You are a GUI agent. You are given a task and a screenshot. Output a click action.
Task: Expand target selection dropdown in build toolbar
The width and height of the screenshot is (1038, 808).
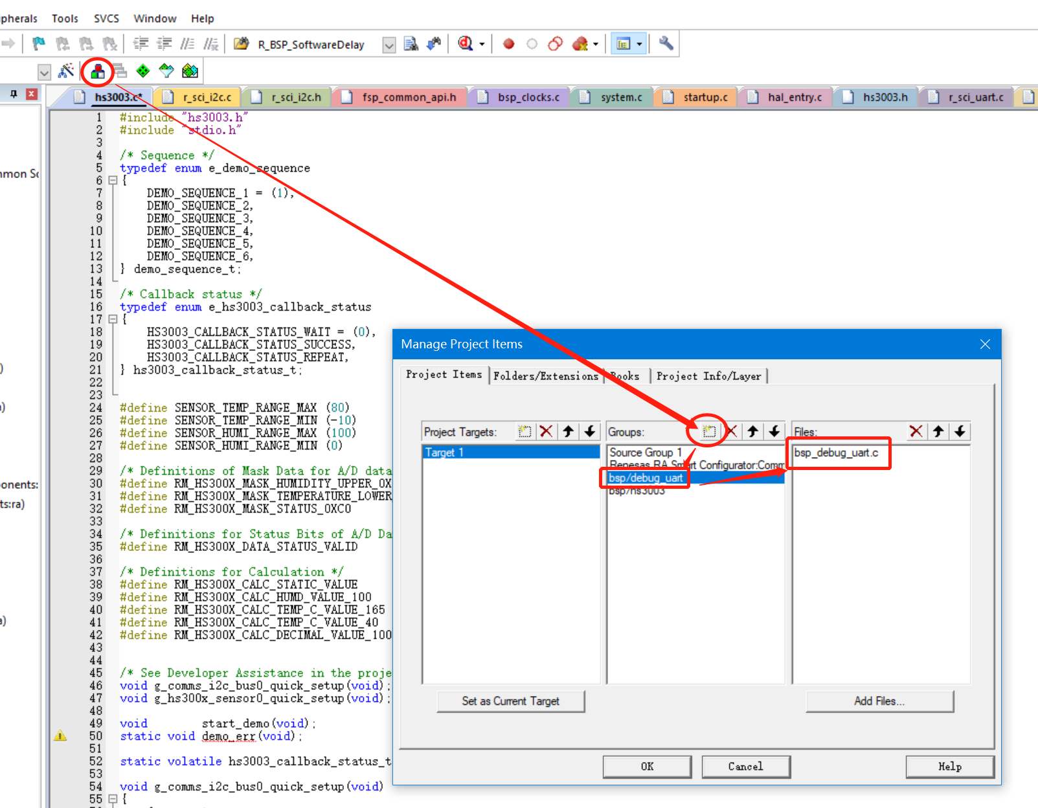click(44, 72)
